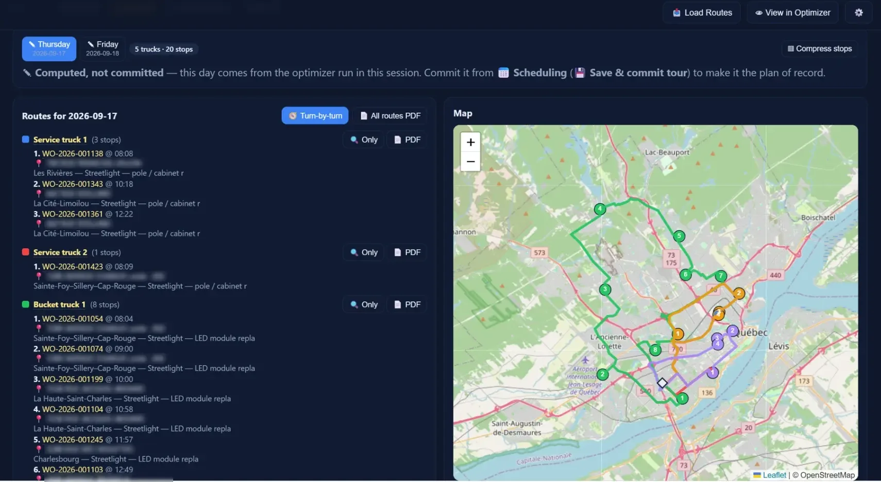Viewport: 881px width, 482px height.
Task: Download All routes PDF
Action: coord(390,115)
